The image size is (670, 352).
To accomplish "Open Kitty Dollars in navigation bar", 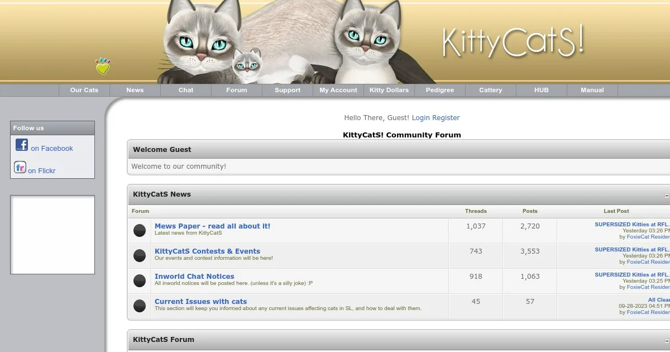I will point(389,90).
